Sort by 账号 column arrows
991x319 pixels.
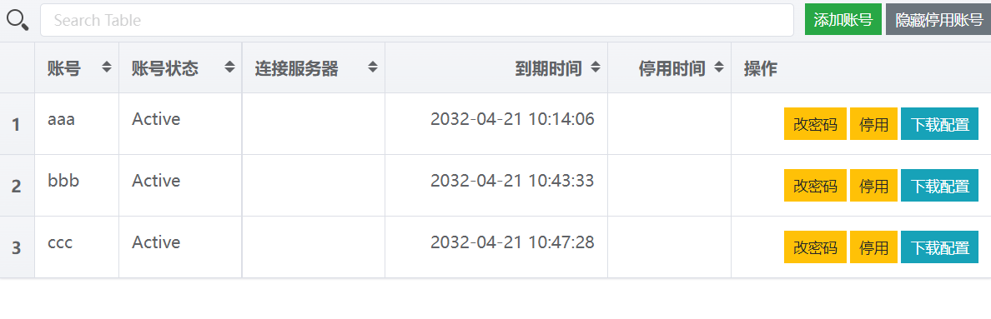coord(107,67)
